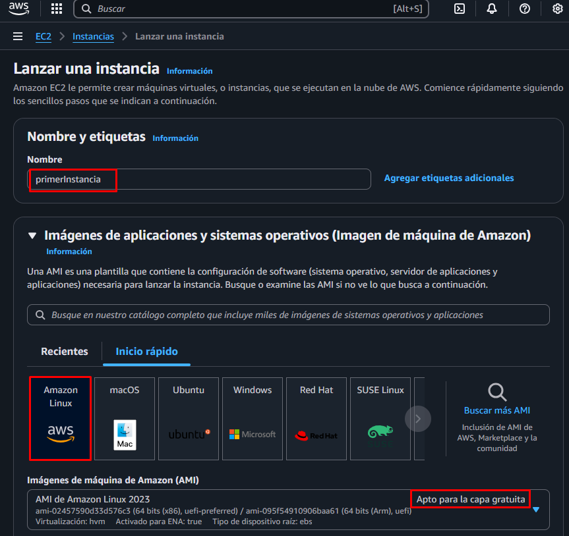The image size is (569, 536).
Task: Toggle the hamburger navigation menu
Action: coord(18,36)
